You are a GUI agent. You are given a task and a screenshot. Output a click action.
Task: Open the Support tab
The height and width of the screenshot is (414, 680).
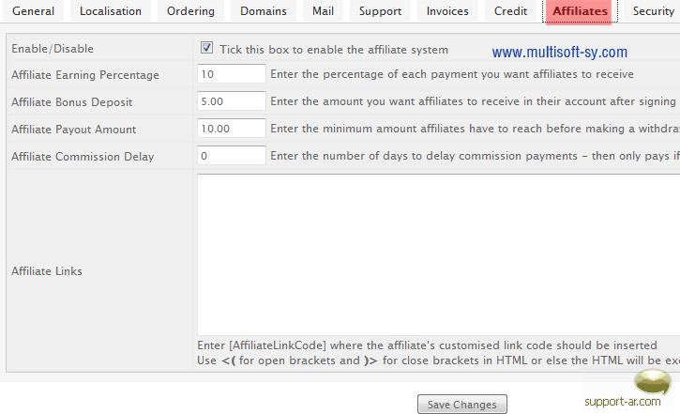tap(380, 12)
